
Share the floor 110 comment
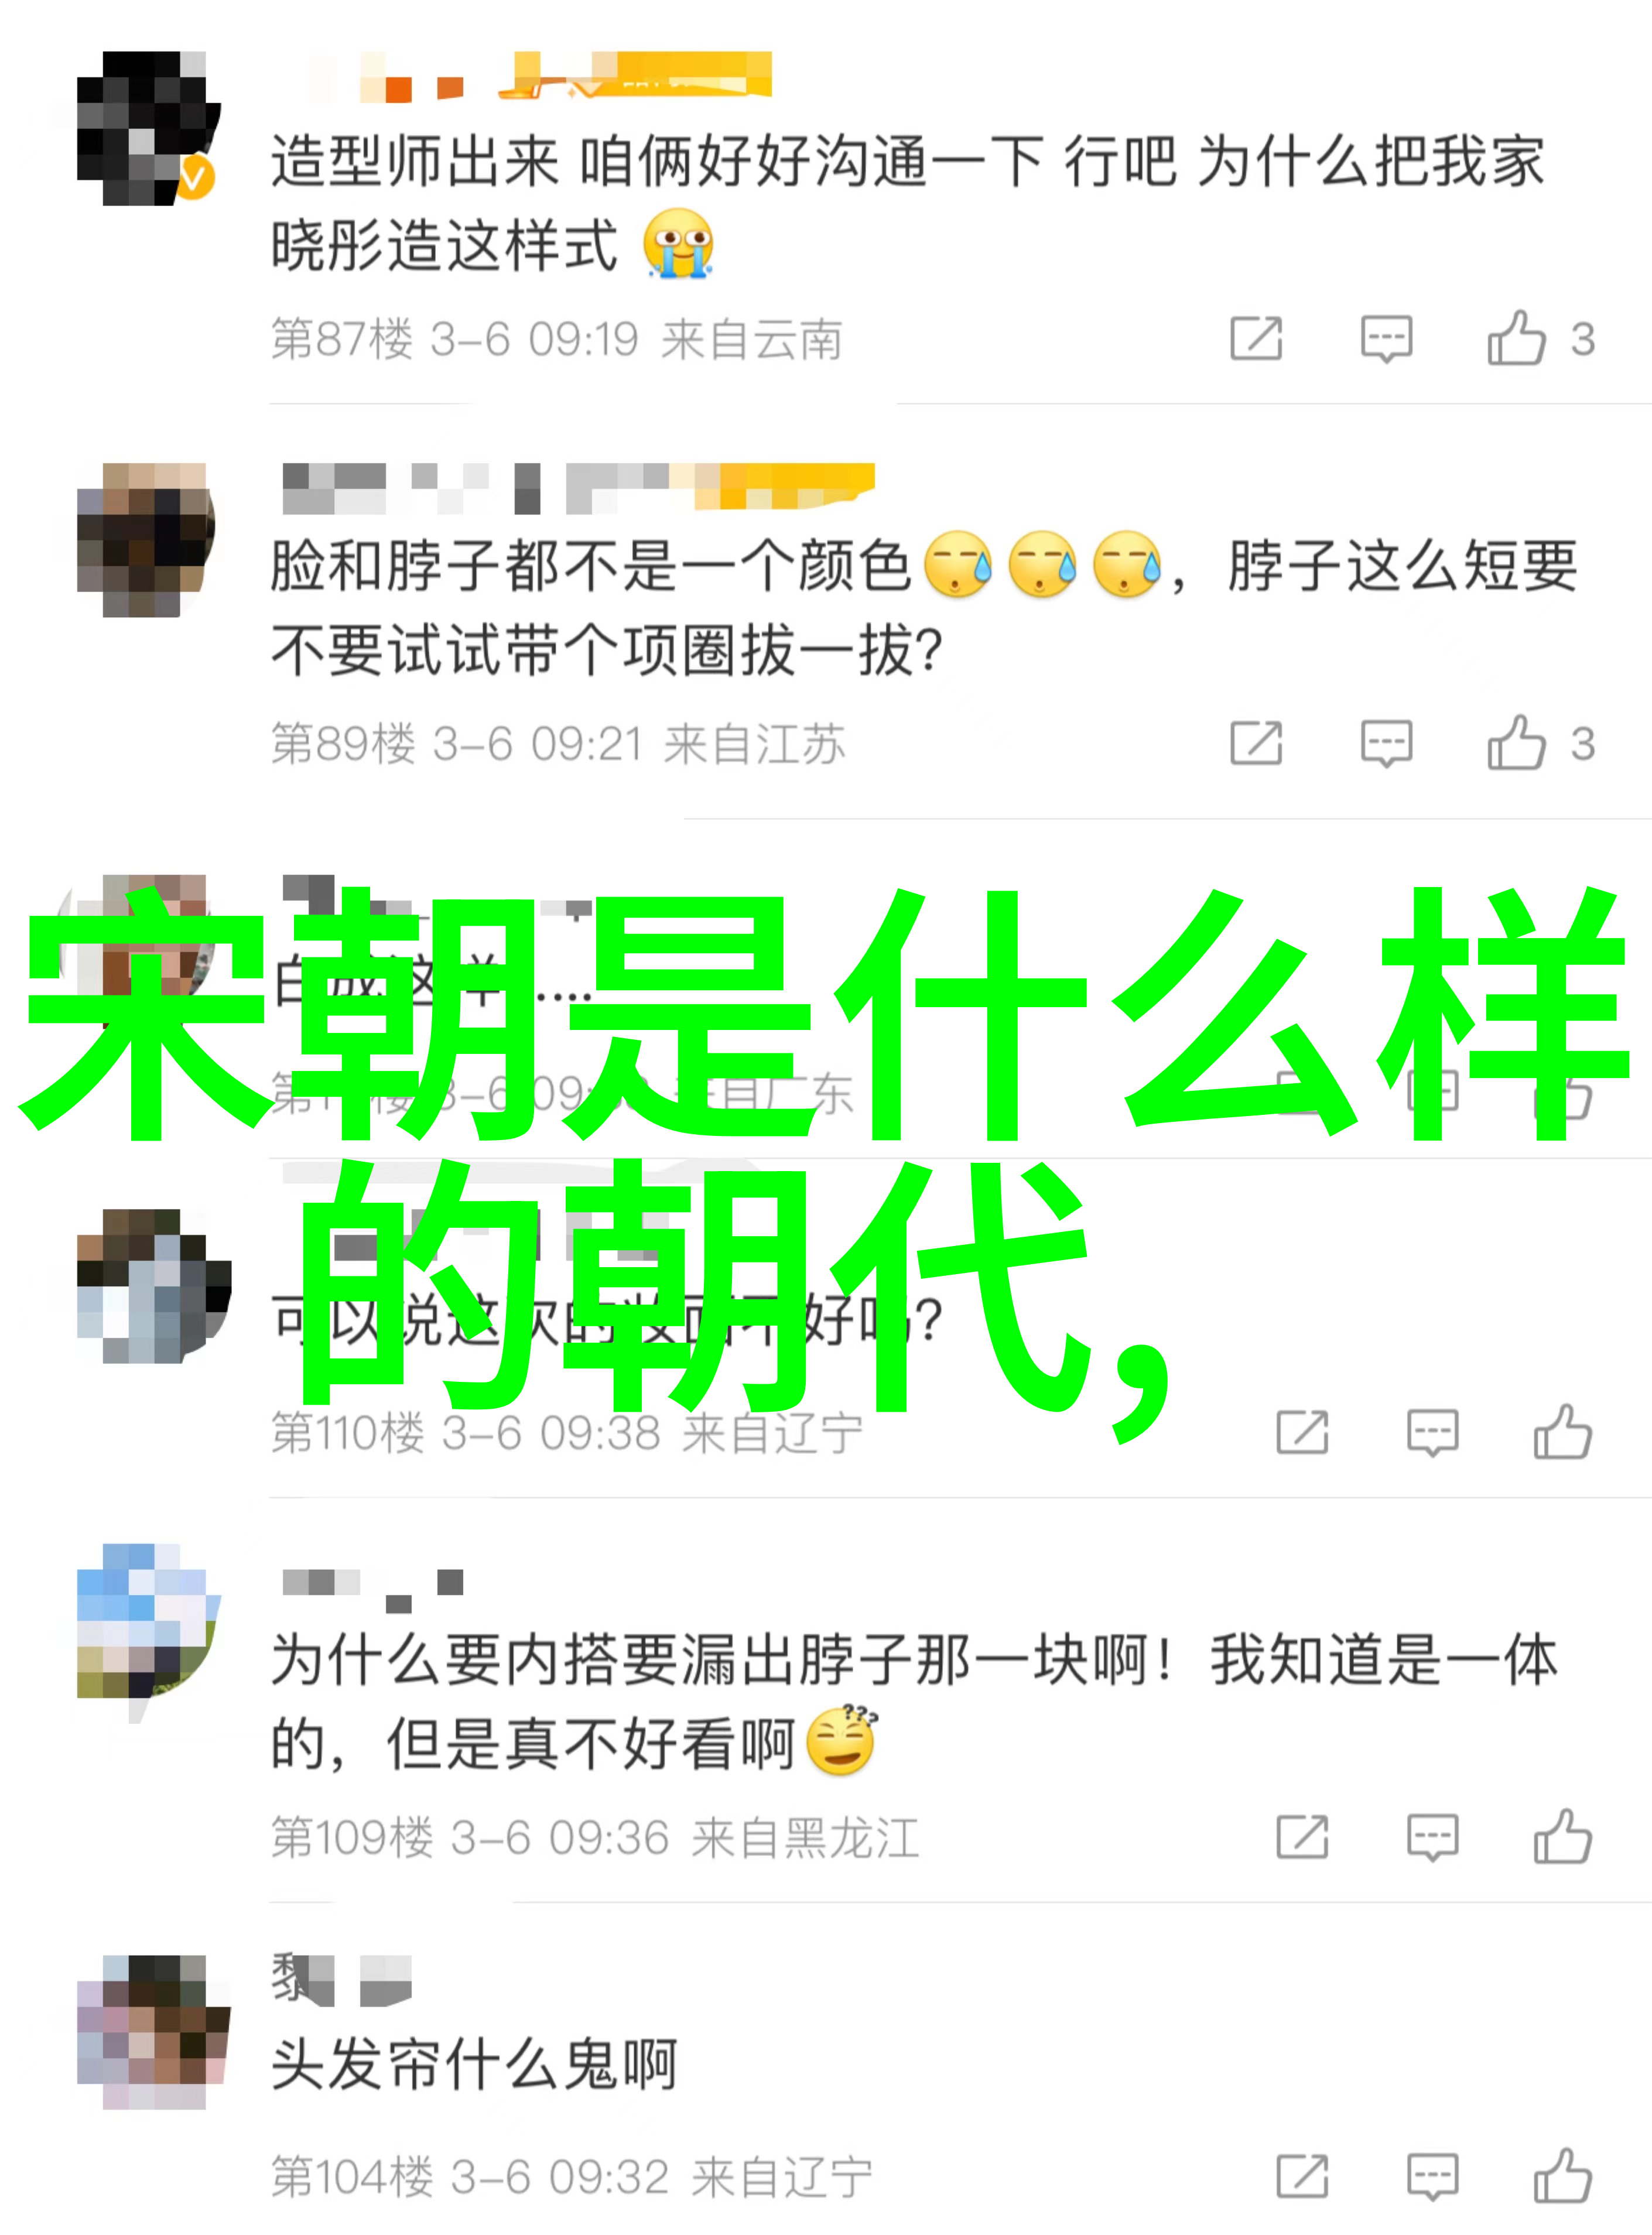[1302, 1432]
